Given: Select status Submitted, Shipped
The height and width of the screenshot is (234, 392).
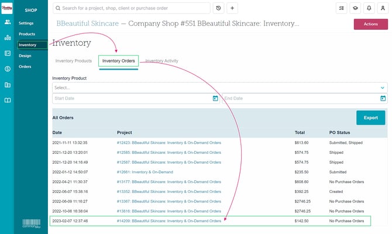Looking at the screenshot, I should pyautogui.click(x=346, y=143).
